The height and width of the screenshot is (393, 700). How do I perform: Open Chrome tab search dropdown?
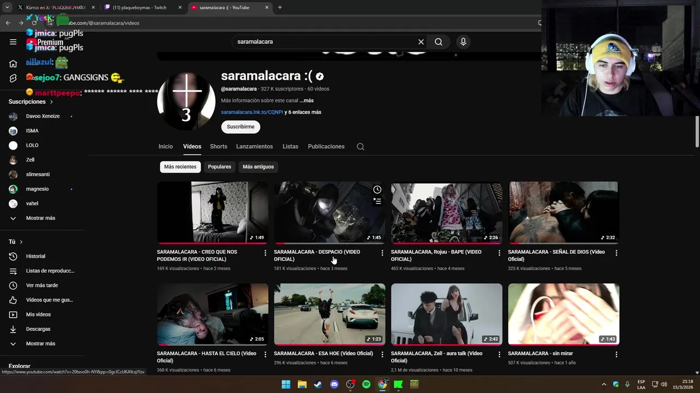(7, 8)
